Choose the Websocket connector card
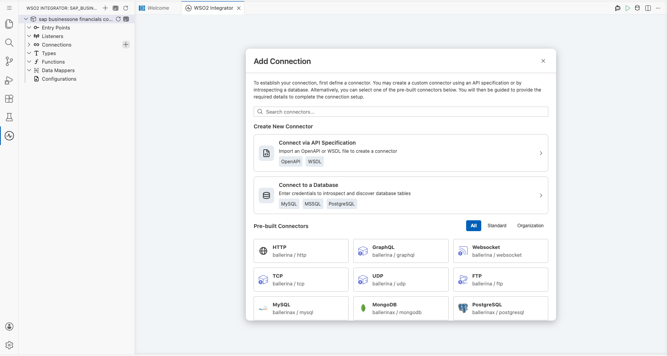The width and height of the screenshot is (667, 356). tap(501, 251)
